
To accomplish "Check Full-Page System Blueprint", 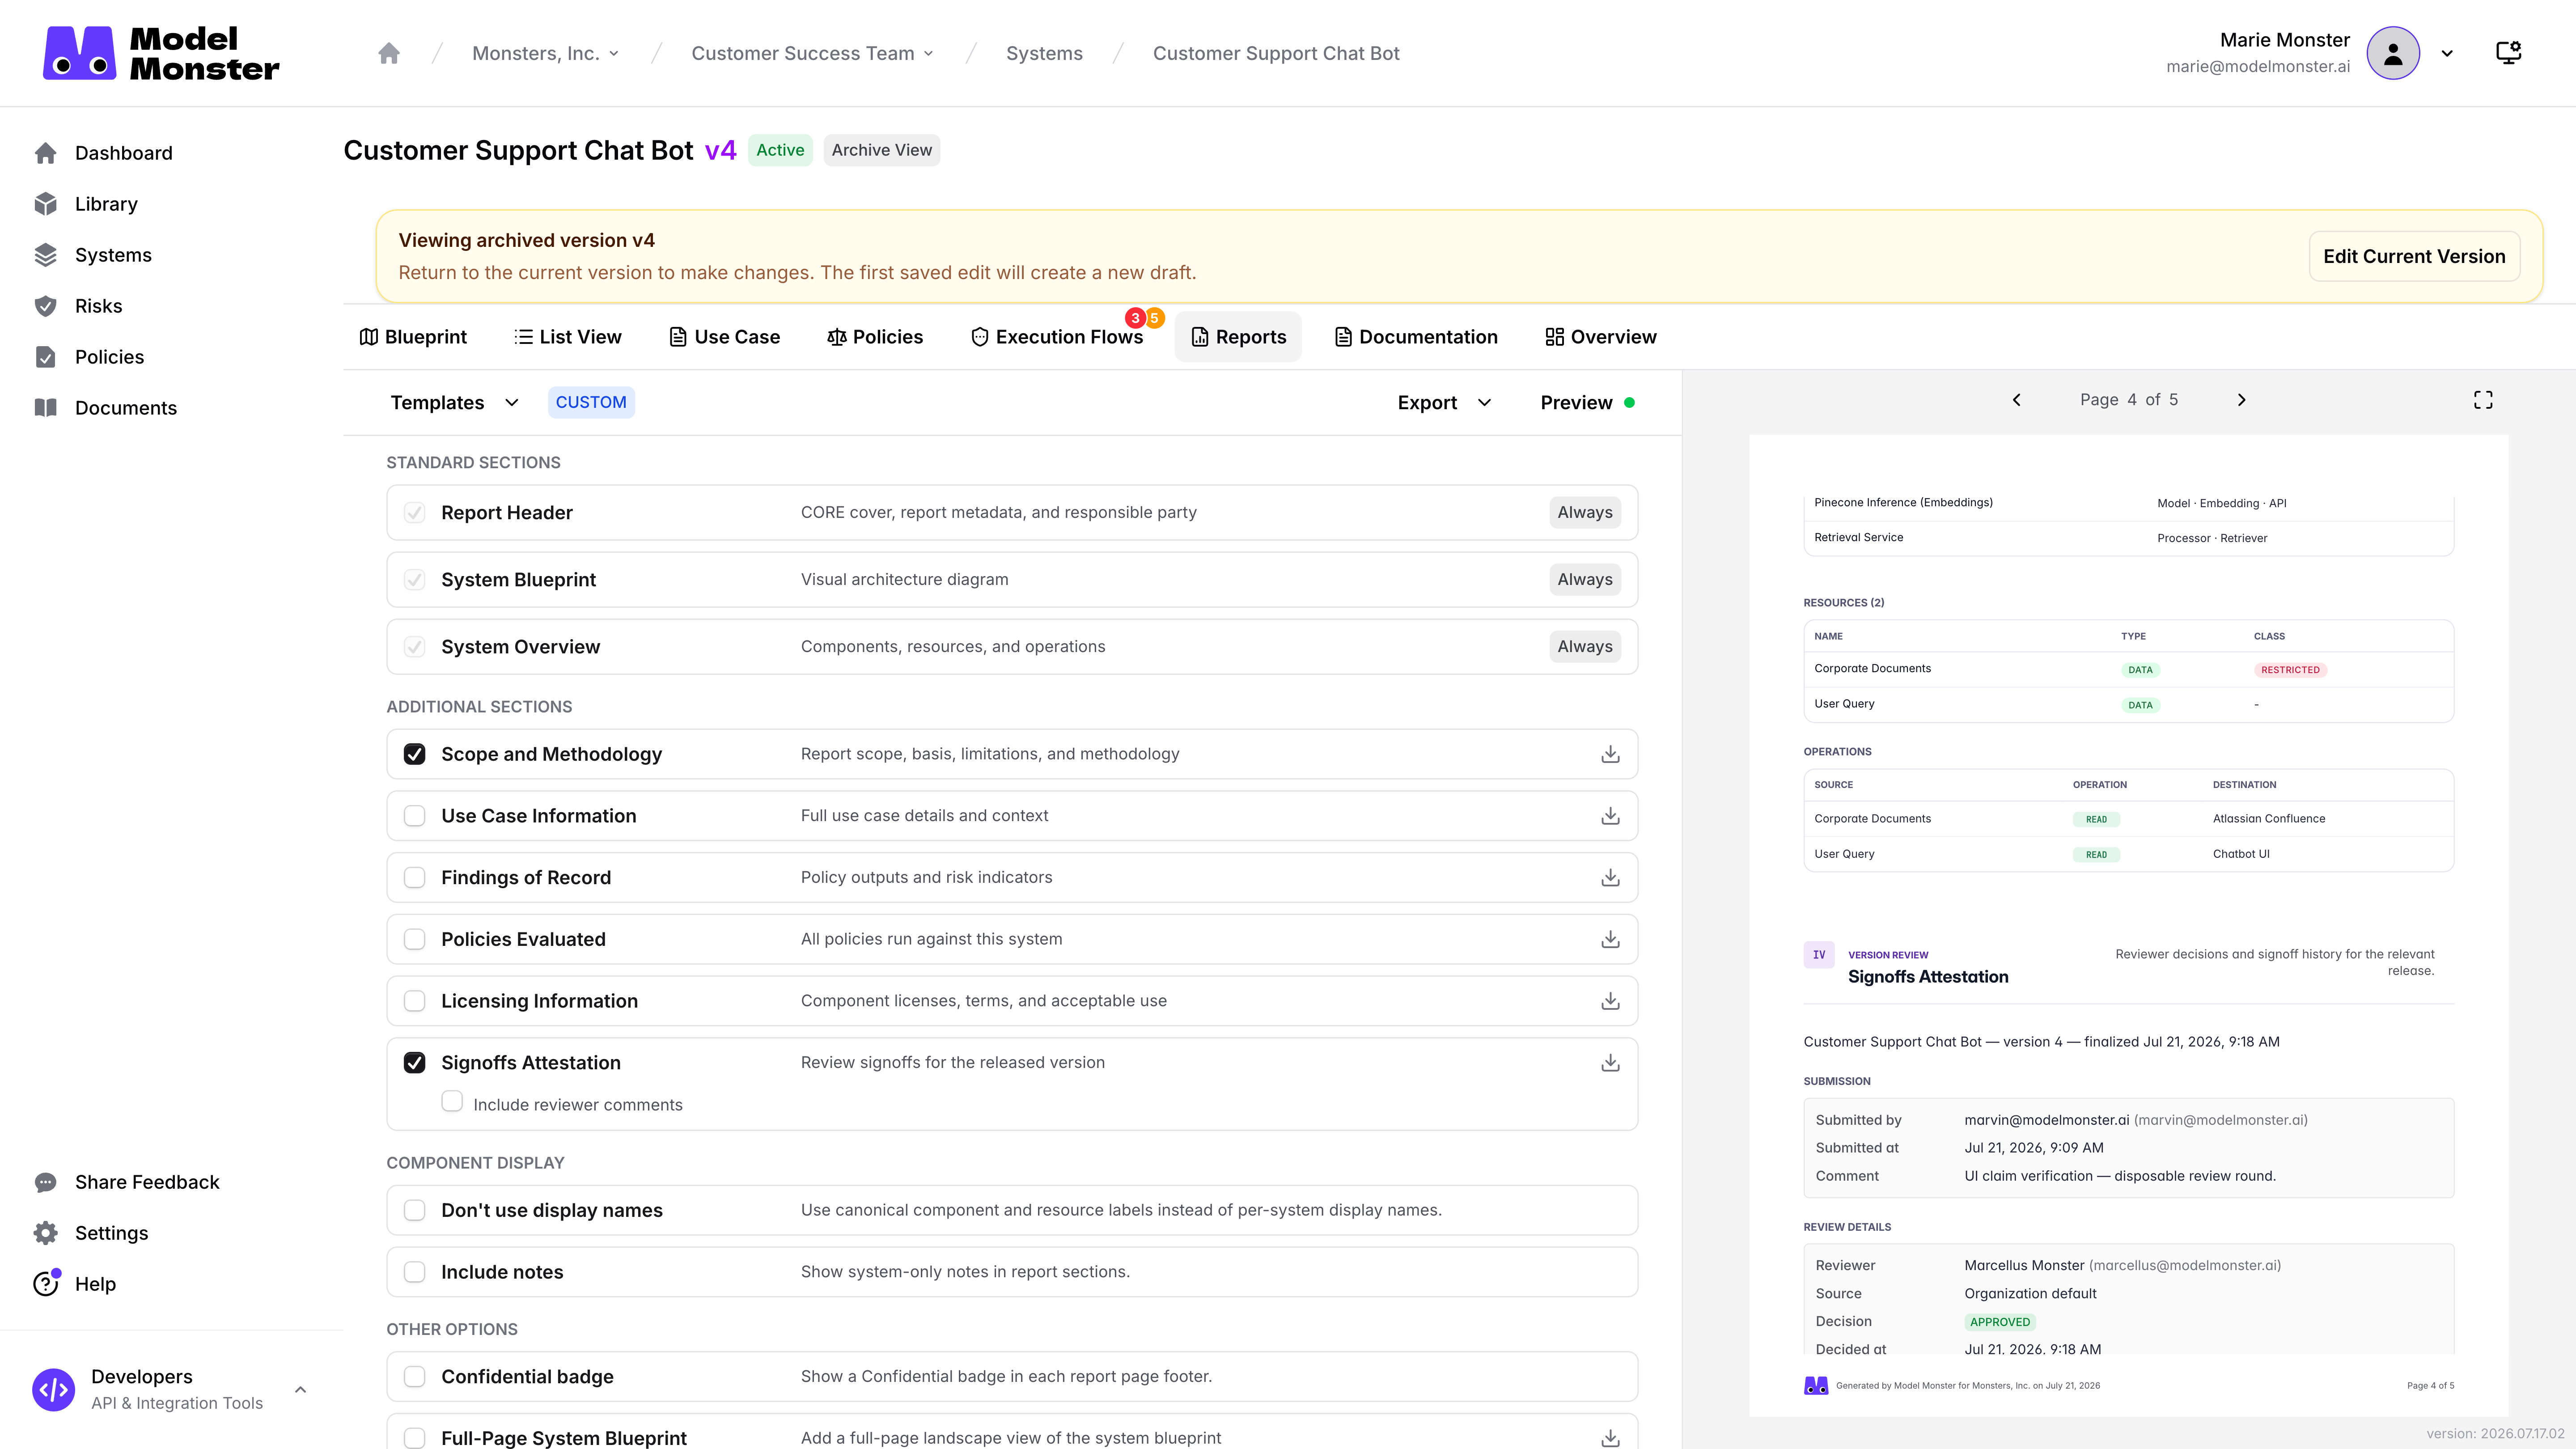I will tap(414, 1438).
